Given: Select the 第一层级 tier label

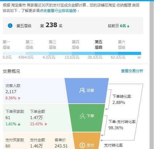Looking at the screenshot, I should click(6, 45).
